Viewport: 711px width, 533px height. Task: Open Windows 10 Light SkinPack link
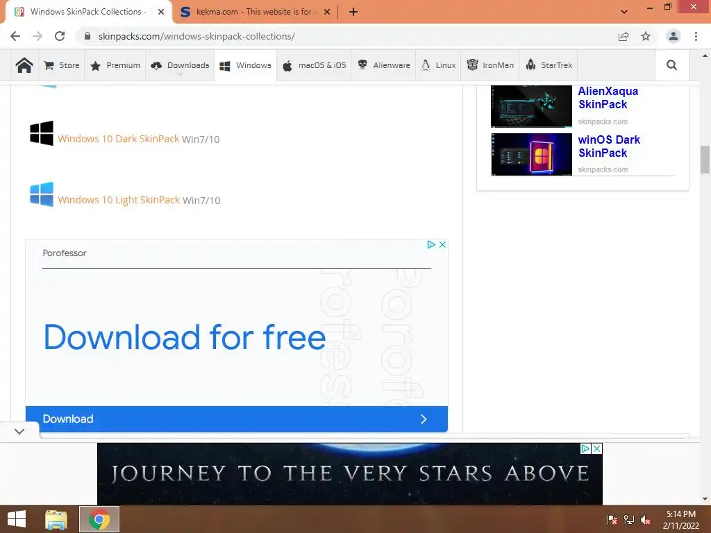pos(119,200)
